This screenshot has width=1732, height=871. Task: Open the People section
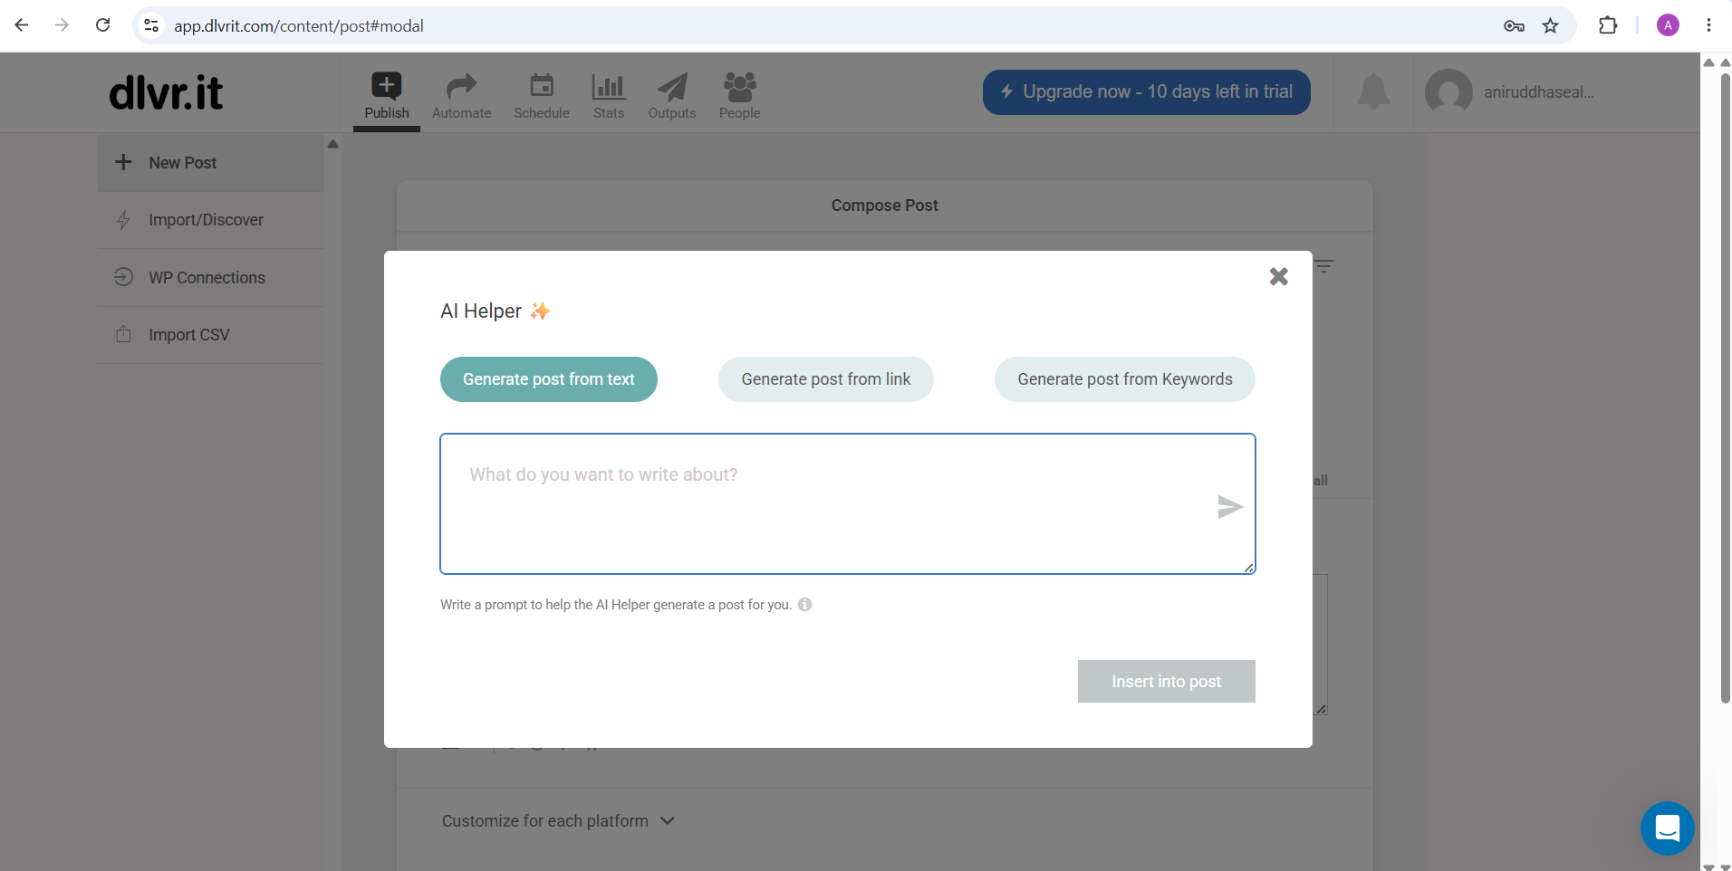[x=739, y=96]
